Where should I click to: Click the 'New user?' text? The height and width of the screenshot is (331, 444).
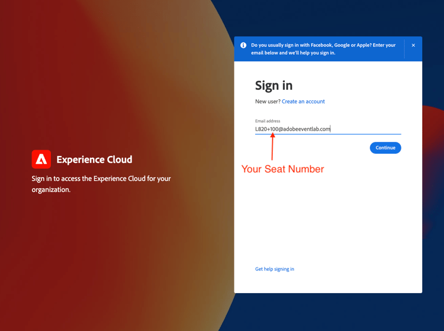pyautogui.click(x=268, y=102)
